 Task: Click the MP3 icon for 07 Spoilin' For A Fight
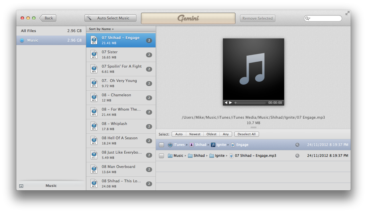tap(94, 69)
